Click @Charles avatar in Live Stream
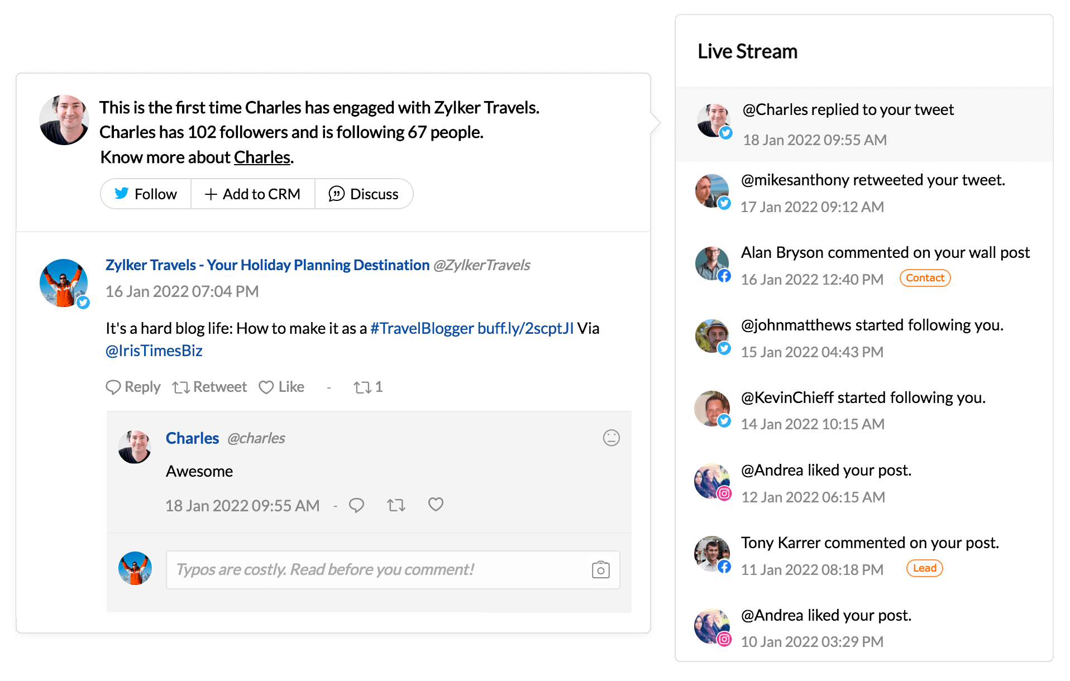The width and height of the screenshot is (1070, 681). click(714, 120)
